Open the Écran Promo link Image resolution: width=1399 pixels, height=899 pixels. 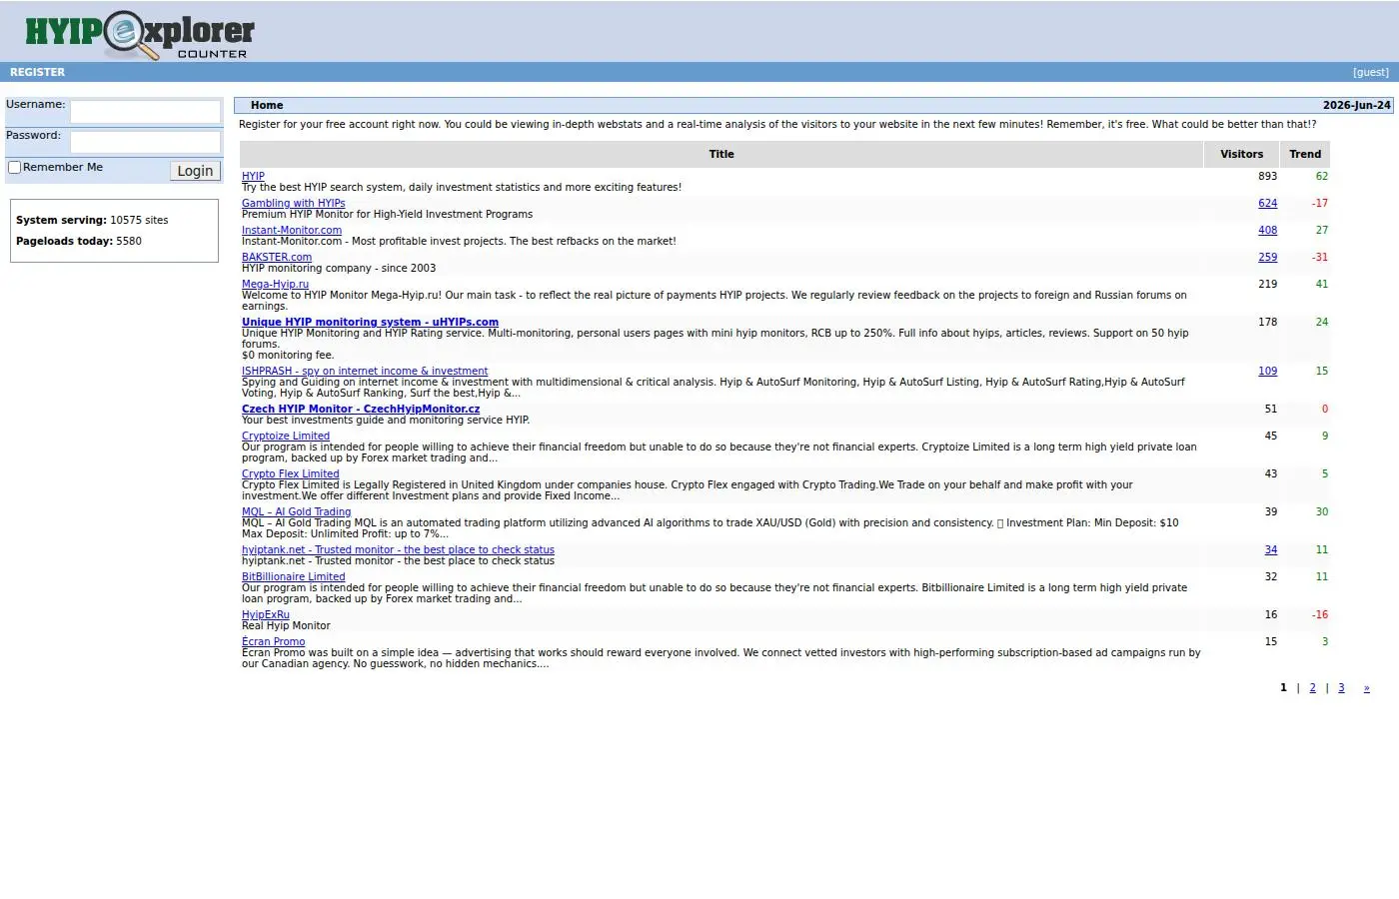[x=273, y=641]
